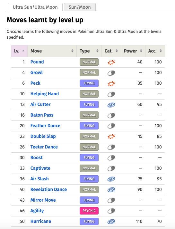The image size is (175, 229).
Task: Sort table by the Lv. column
Action: tap(19, 51)
